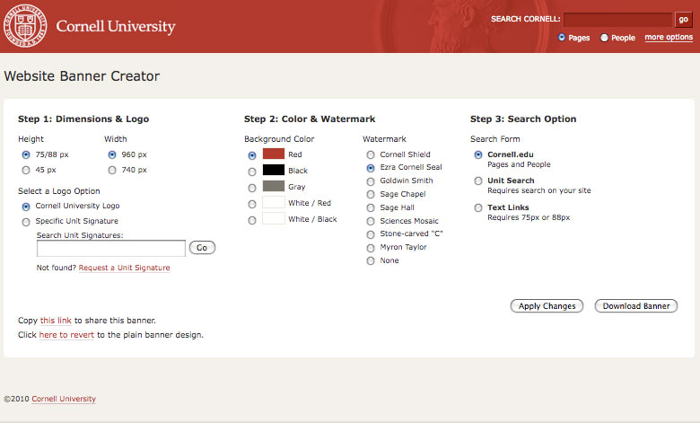
Task: Pick the Black background color swatch
Action: [273, 170]
